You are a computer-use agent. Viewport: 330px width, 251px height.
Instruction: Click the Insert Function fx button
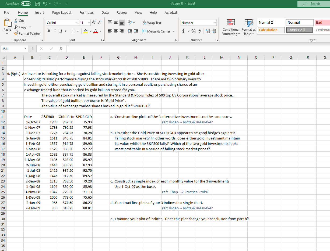[61, 49]
